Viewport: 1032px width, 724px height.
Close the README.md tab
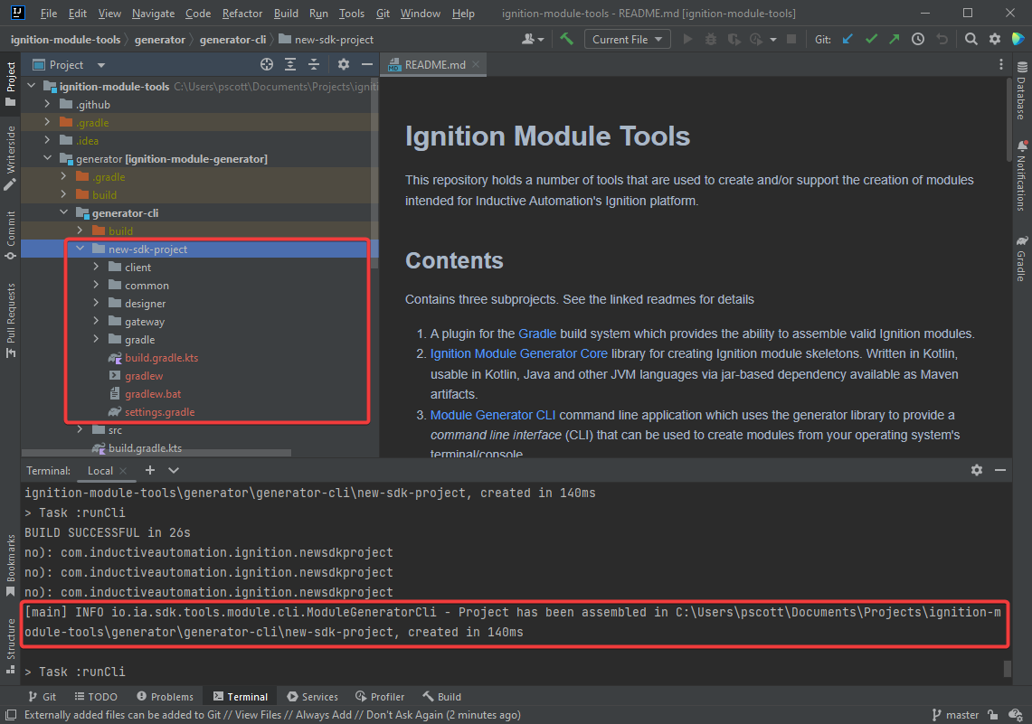click(476, 64)
